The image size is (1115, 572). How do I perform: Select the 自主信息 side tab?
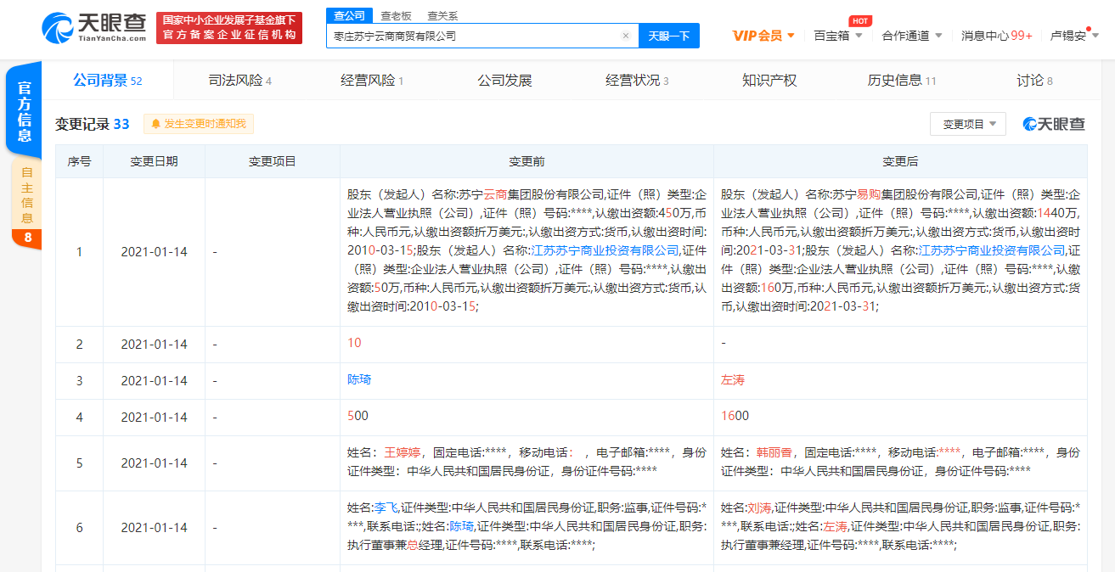pyautogui.click(x=27, y=193)
